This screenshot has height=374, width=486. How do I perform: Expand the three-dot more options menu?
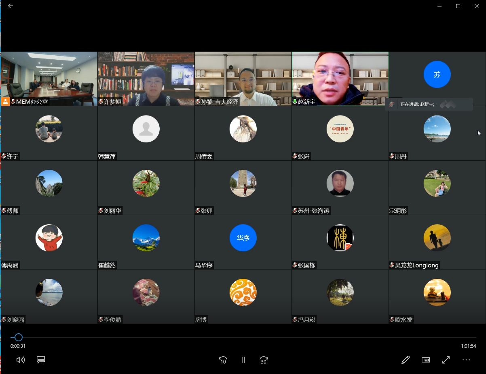(466, 360)
